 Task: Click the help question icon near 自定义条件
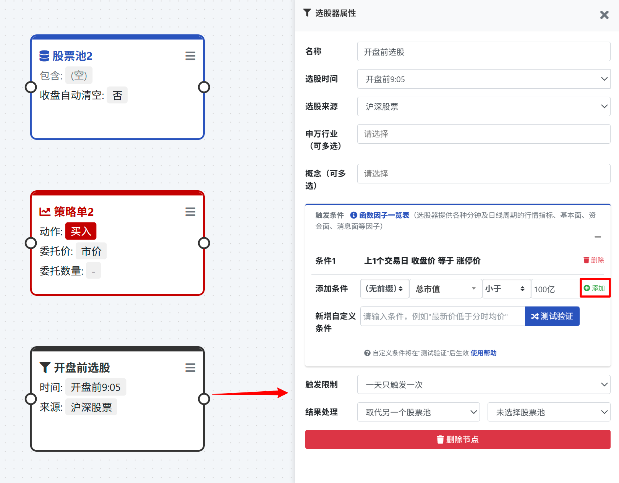coord(367,353)
